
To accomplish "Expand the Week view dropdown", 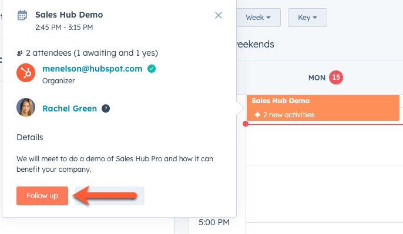I will pyautogui.click(x=258, y=18).
